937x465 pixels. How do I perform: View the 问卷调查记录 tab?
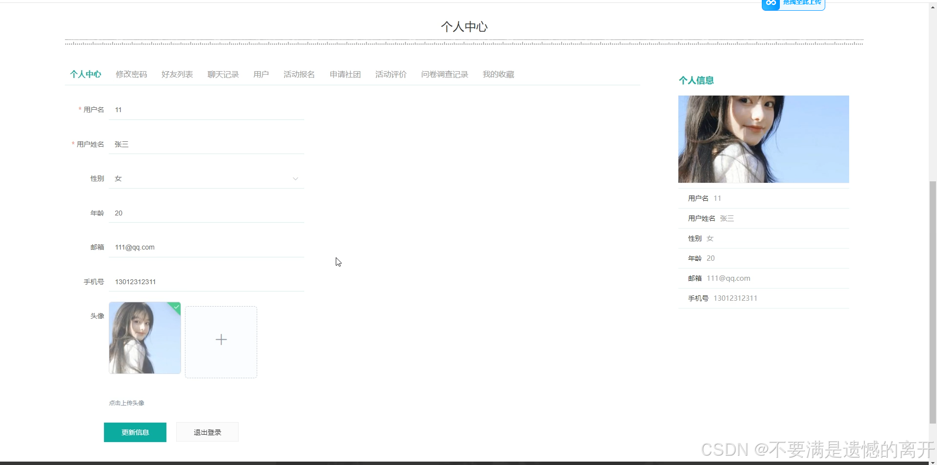pos(445,74)
